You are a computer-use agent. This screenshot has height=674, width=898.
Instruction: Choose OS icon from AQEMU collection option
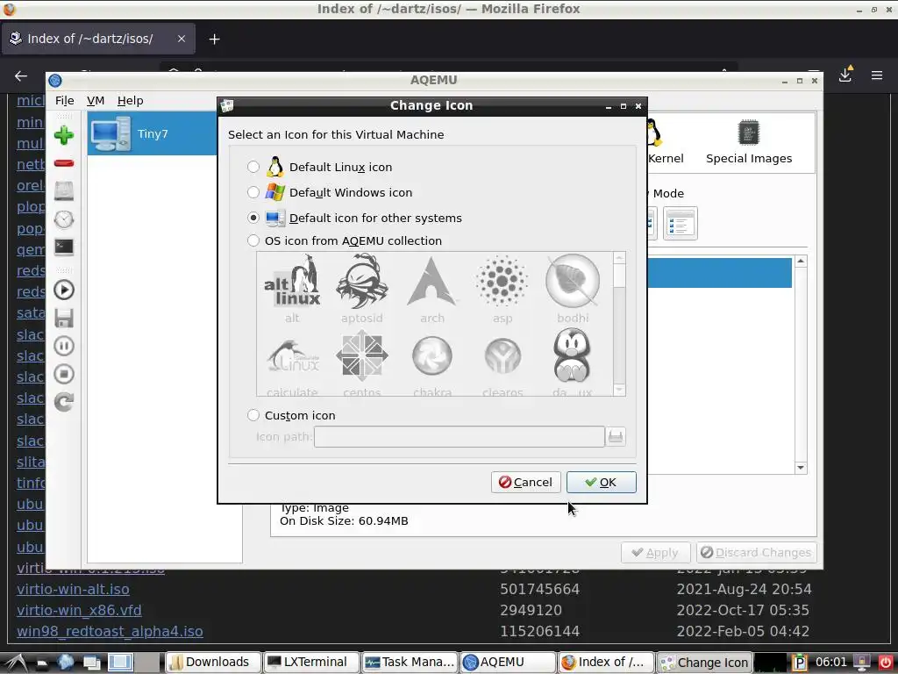pos(253,240)
